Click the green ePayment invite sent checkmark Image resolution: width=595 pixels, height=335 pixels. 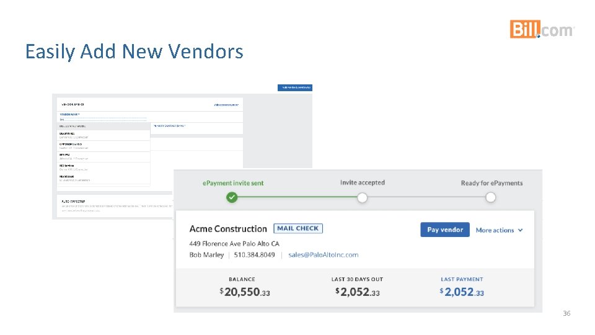point(232,197)
